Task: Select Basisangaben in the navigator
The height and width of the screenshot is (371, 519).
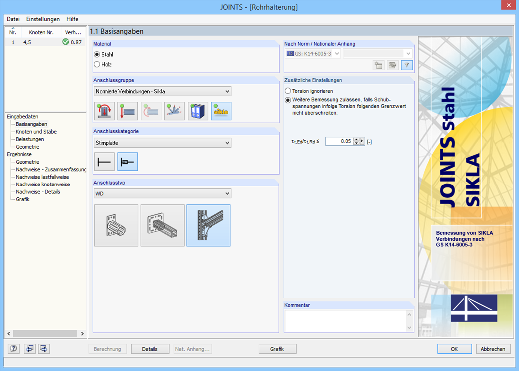Action: pyautogui.click(x=32, y=124)
